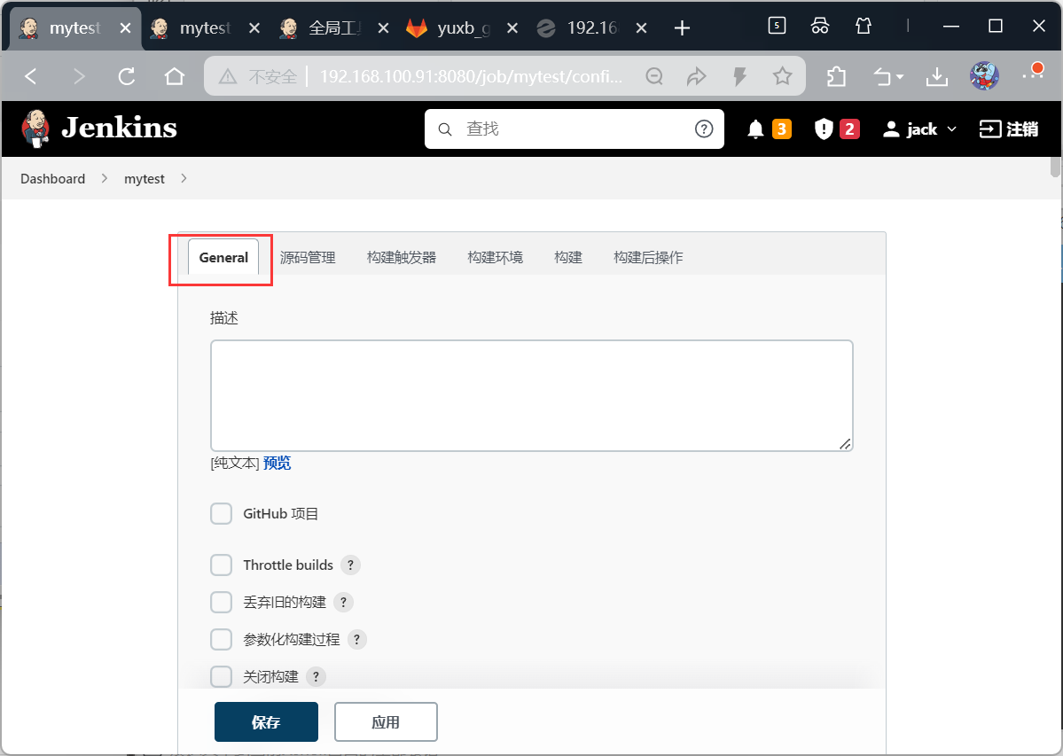Open the browser downloads icon
1063x756 pixels.
click(937, 76)
